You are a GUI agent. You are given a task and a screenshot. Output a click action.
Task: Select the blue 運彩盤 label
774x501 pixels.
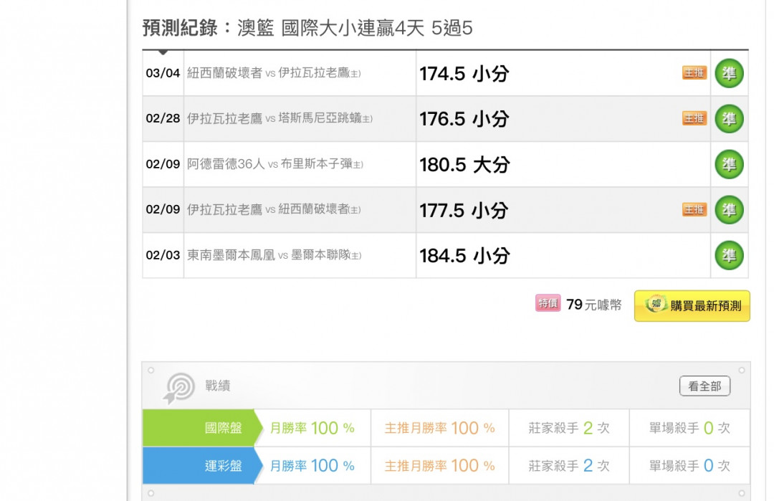tap(202, 465)
